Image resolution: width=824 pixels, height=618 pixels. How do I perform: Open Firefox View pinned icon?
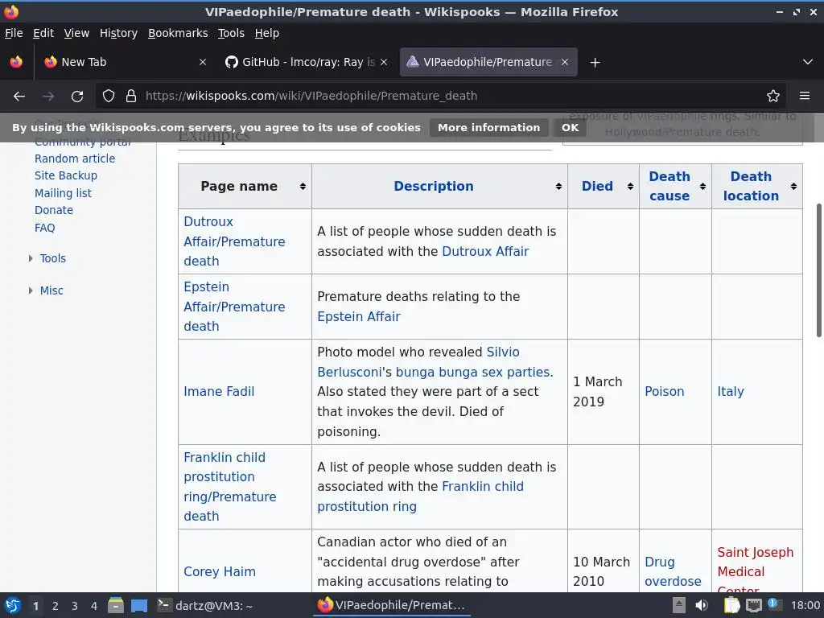(x=16, y=62)
